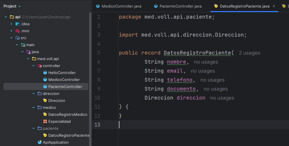Select PacienteController in the project tree
The height and width of the screenshot is (146, 289).
coord(65,87)
